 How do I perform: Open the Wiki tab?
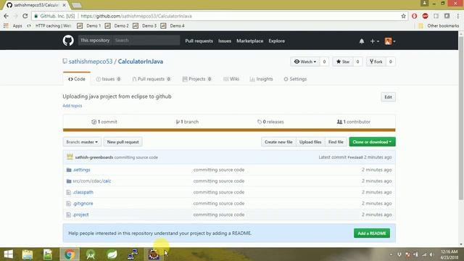231,79
